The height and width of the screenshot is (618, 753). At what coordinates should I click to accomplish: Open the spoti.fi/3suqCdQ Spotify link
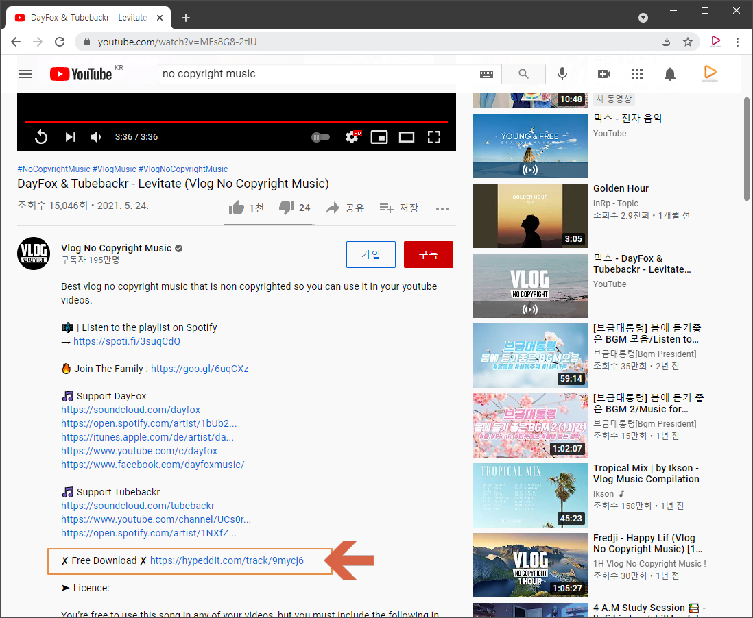click(x=127, y=341)
